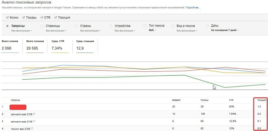The image size is (268, 131).
Task: Click the clicks value 20
Action: 174,107
